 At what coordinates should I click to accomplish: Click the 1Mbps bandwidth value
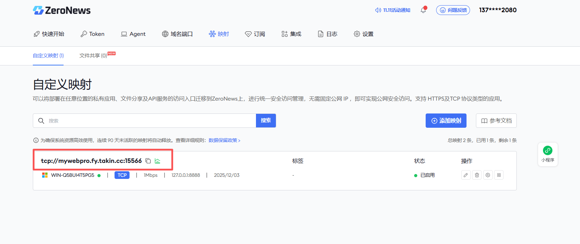150,175
